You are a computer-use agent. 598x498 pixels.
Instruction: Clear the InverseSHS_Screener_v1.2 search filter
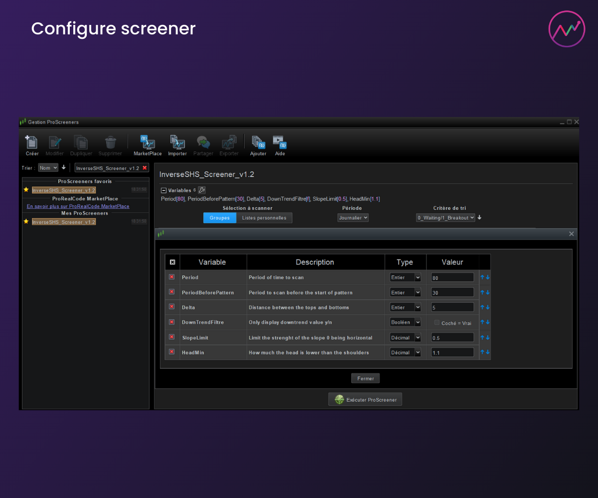pyautogui.click(x=145, y=168)
